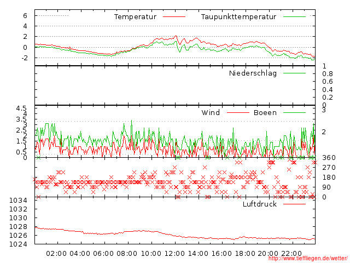
Task: Select the 16:00 time axis label
Action: pos(221,254)
